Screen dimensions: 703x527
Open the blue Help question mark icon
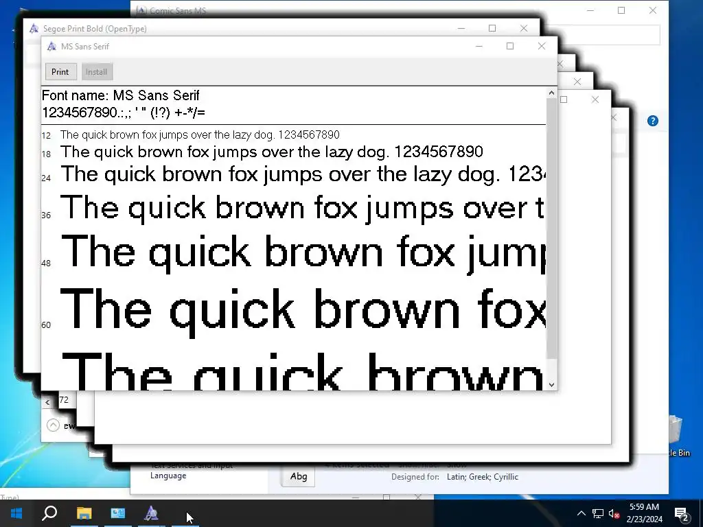(x=653, y=121)
